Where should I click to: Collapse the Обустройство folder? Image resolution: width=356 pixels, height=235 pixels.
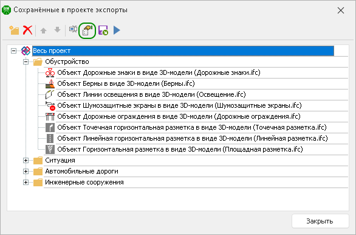tap(26, 61)
